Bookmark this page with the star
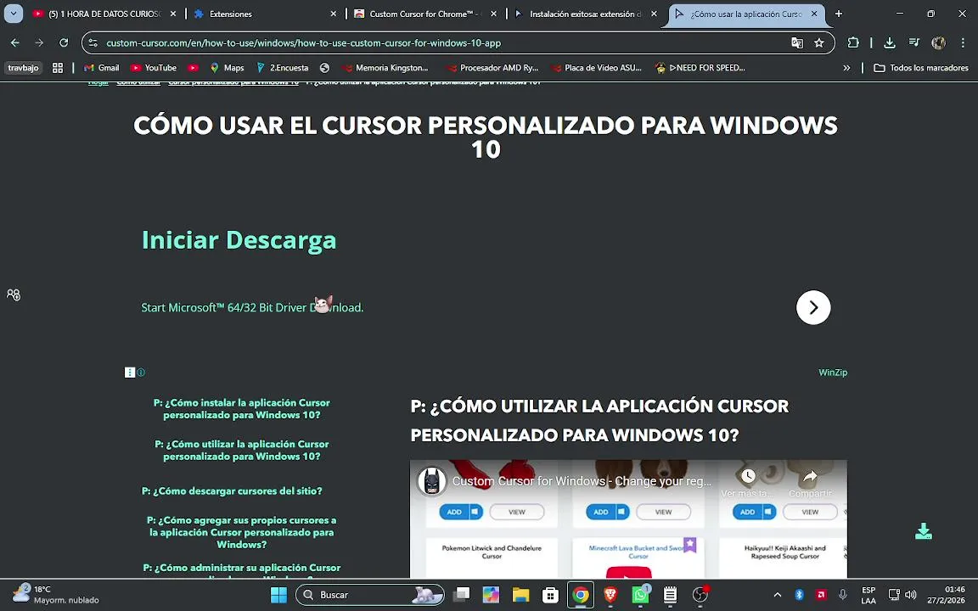 pyautogui.click(x=819, y=42)
